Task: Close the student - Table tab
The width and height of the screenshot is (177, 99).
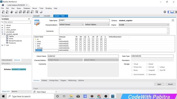Action: (66, 16)
